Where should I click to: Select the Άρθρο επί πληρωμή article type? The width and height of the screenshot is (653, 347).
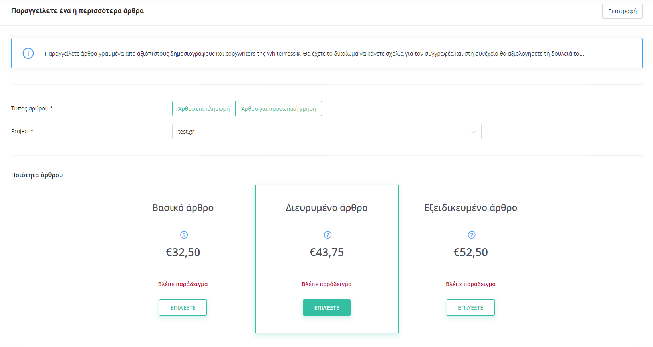204,108
